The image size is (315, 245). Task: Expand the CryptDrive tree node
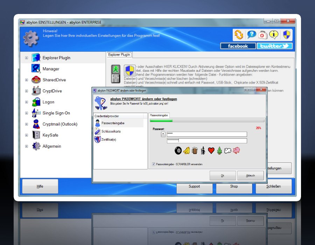point(27,91)
